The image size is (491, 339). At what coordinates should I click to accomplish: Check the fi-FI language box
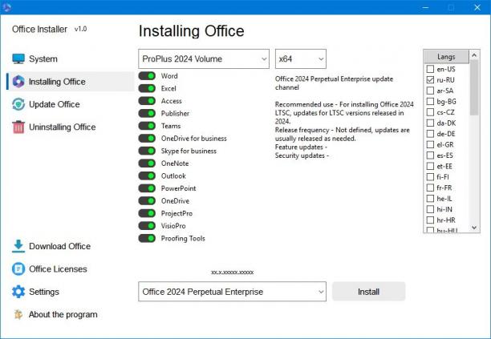[x=431, y=177]
